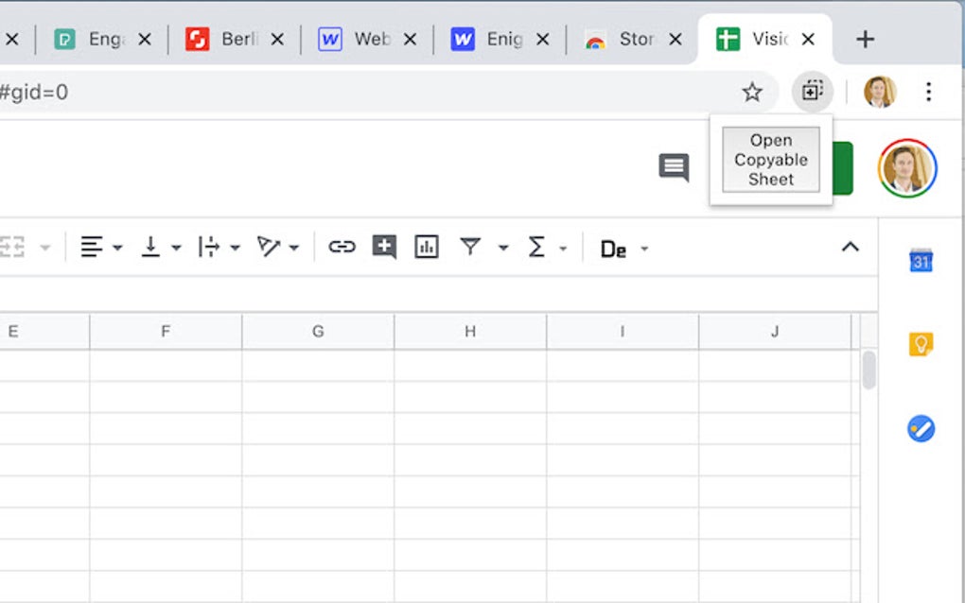Switch to the Berli browser tab
Screen dimensions: 965x603
click(235, 39)
